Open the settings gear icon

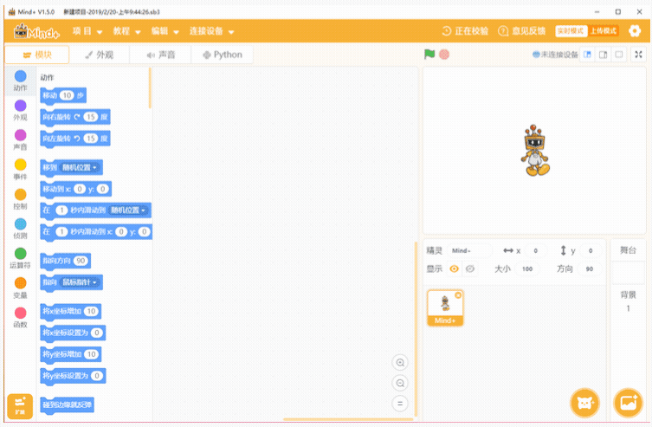pos(635,31)
